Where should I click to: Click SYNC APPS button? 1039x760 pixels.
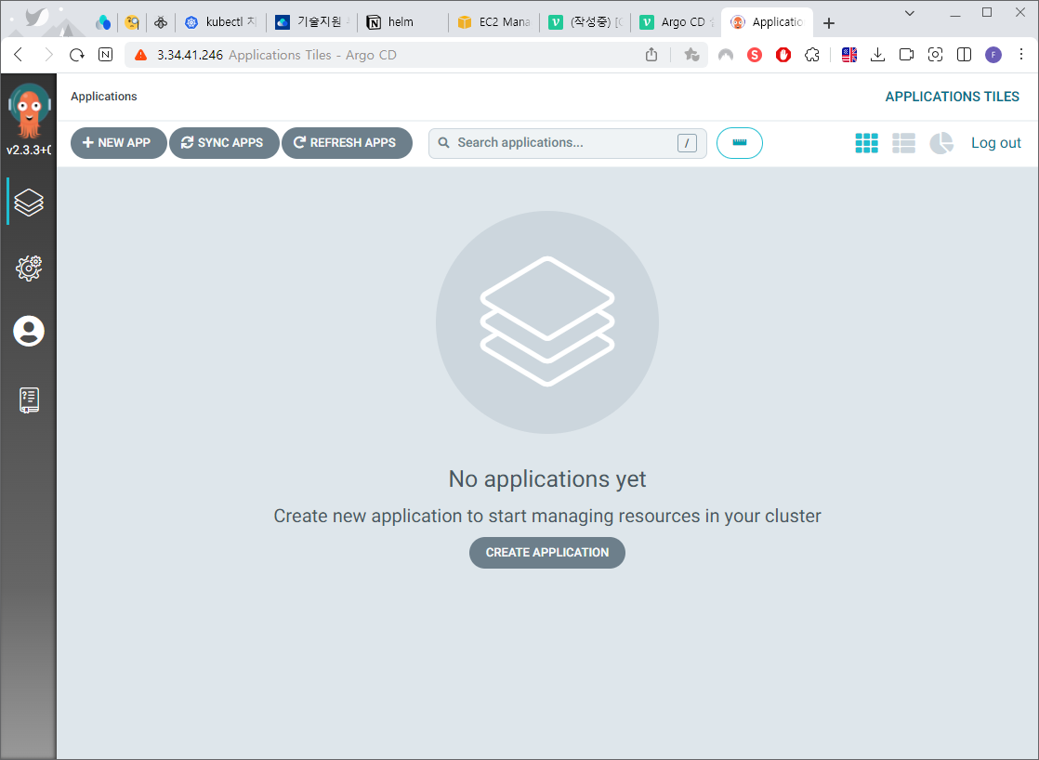(224, 143)
